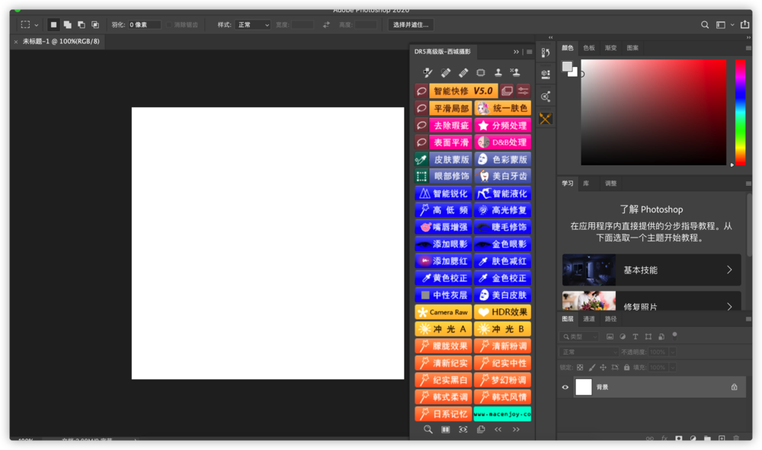Click the rainbow hue slider strip
762x450 pixels.
(740, 112)
